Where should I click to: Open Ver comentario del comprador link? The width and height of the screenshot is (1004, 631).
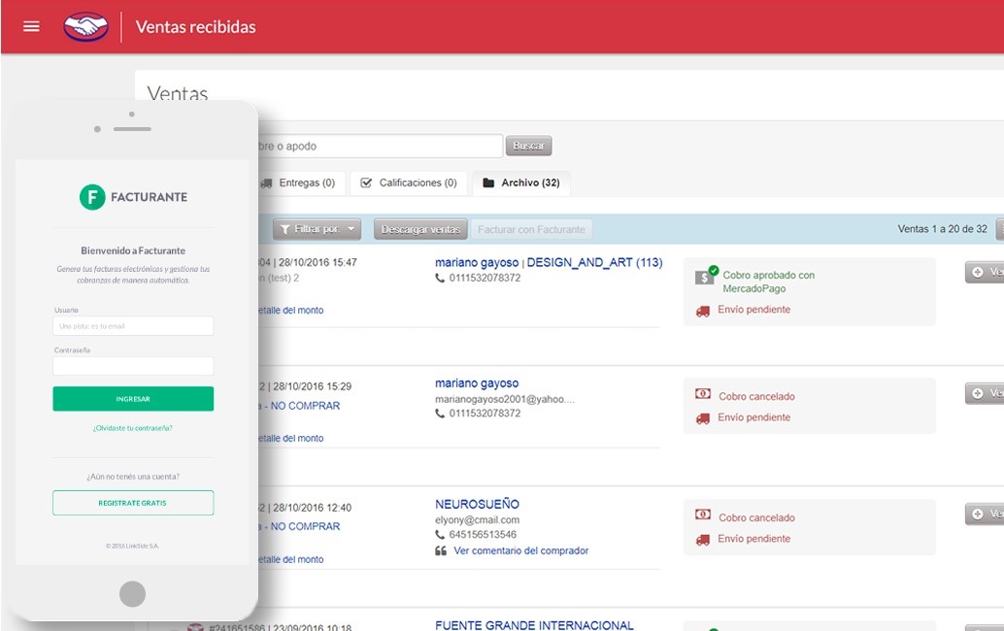click(x=521, y=551)
